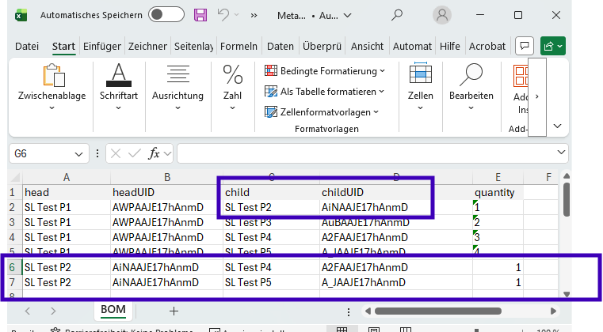Click the horizontal scroll right arrow
The height and width of the screenshot is (332, 603).
[553, 311]
